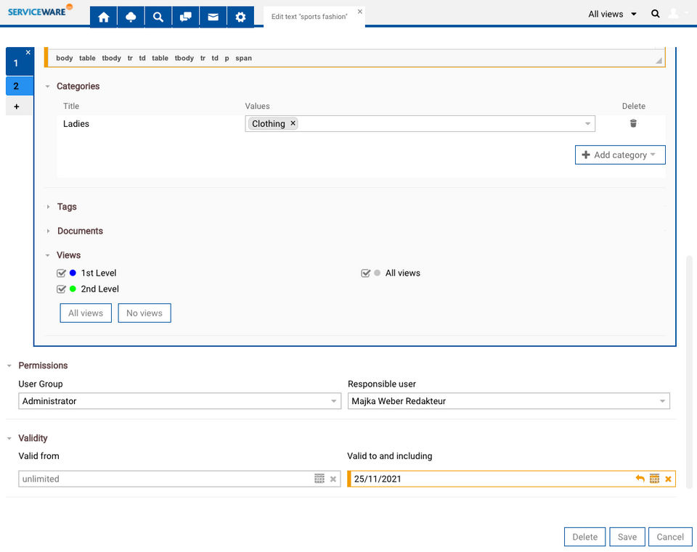
Task: Open the mail envelope toolbar icon
Action: point(213,17)
